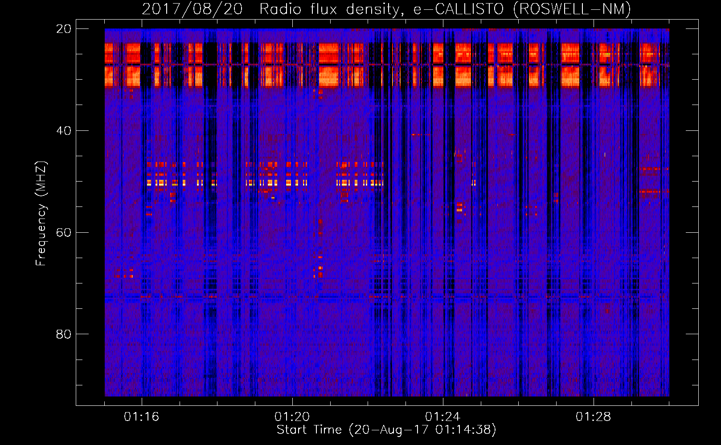The image size is (721, 445).
Task: Click the 60 frequency tick label
Action: coord(64,233)
